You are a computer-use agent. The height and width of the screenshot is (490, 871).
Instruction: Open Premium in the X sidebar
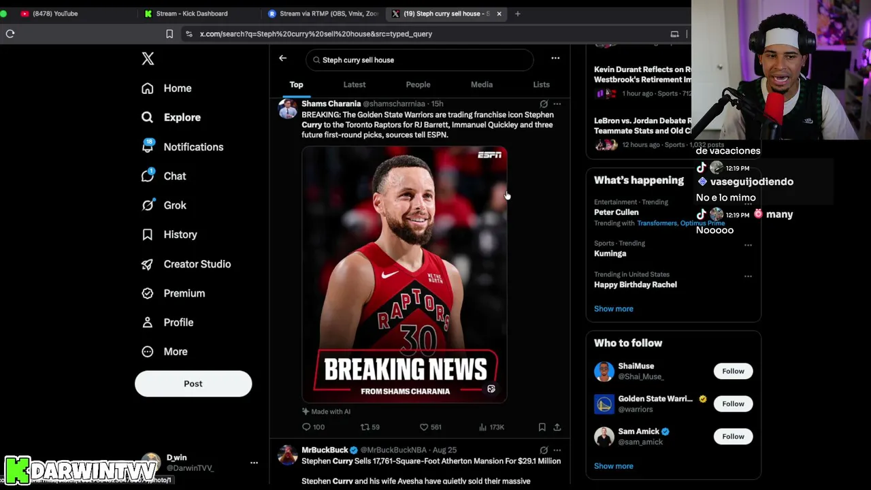(173, 293)
